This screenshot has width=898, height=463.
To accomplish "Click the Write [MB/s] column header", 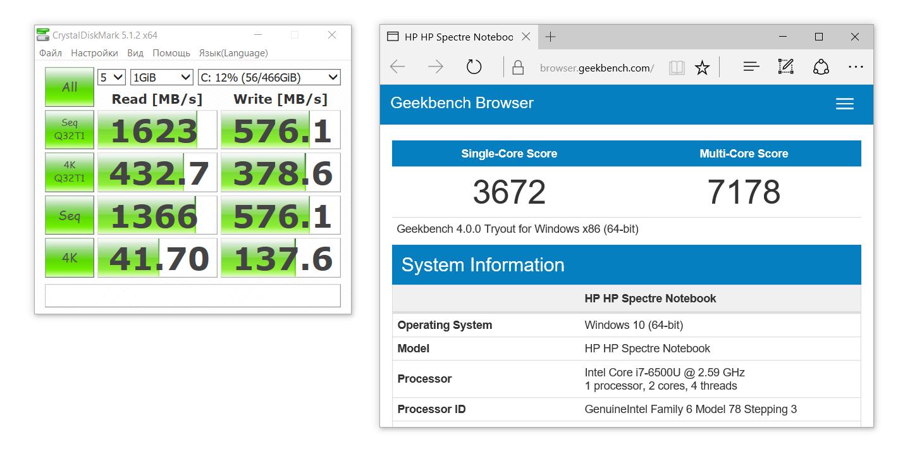I will 281,99.
